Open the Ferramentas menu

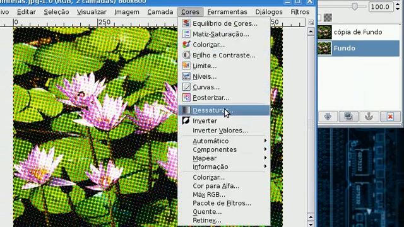pos(227,12)
